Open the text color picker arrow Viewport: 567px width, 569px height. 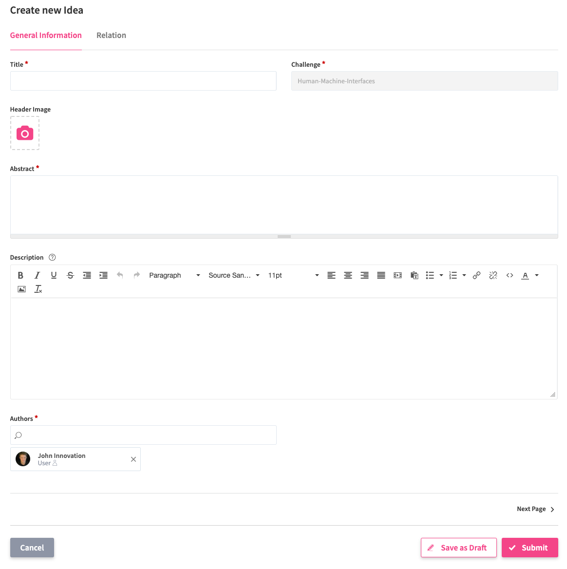click(537, 275)
